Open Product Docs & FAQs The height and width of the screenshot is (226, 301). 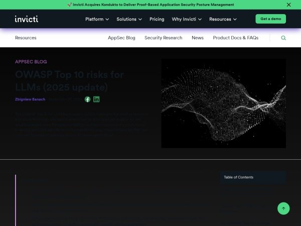[236, 38]
